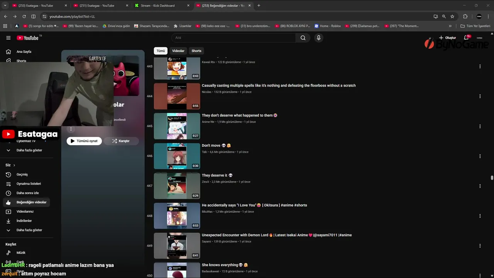Screen dimensions: 494x278
Task: Click Karıştır shuffle button
Action: pyautogui.click(x=121, y=141)
